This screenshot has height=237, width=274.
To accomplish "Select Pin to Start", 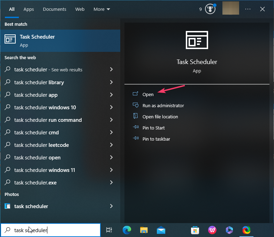I will pyautogui.click(x=154, y=128).
